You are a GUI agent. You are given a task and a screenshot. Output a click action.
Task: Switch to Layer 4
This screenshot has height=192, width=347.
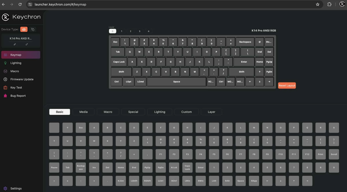[x=148, y=31]
